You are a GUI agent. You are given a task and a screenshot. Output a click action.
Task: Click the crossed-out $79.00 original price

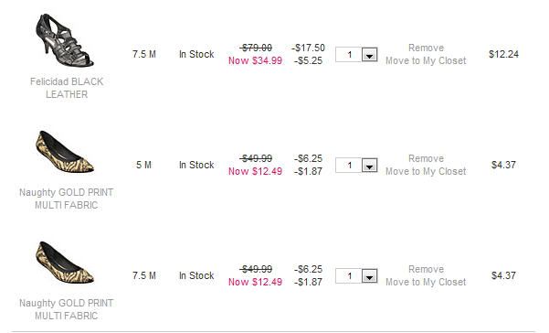(x=257, y=48)
